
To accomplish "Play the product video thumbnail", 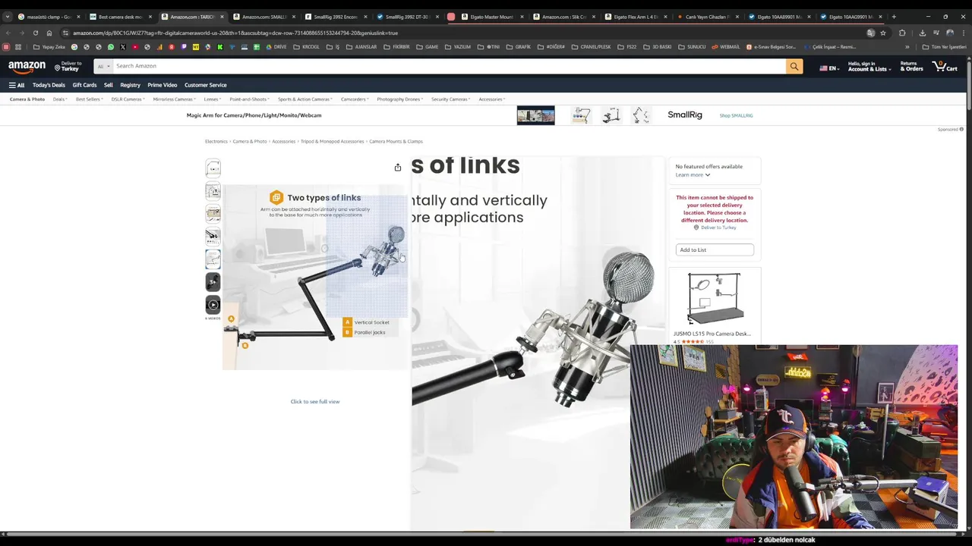I will click(x=213, y=305).
